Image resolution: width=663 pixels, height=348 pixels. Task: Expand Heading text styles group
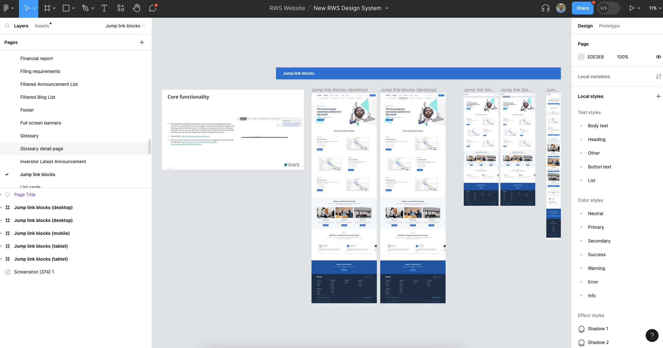click(x=581, y=140)
